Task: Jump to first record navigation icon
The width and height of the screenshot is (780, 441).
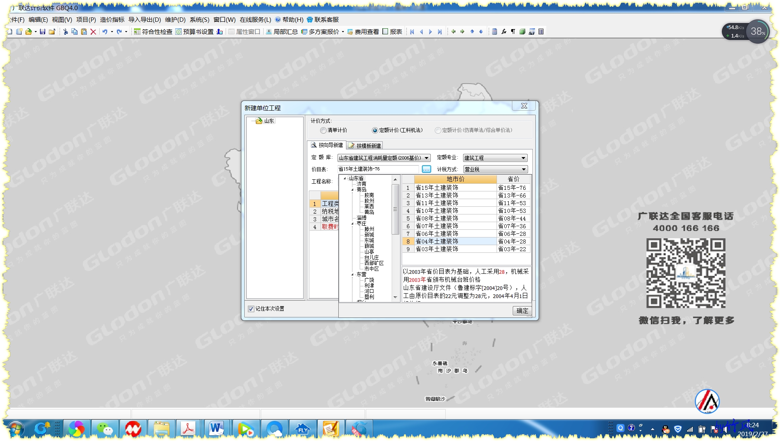Action: tap(412, 31)
